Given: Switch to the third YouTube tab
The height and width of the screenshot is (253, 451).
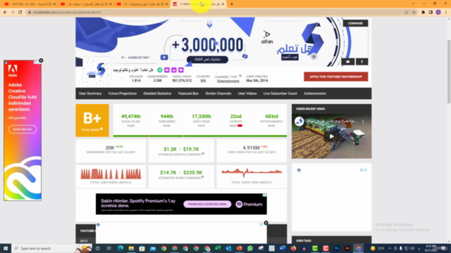Looking at the screenshot, I should [142, 4].
